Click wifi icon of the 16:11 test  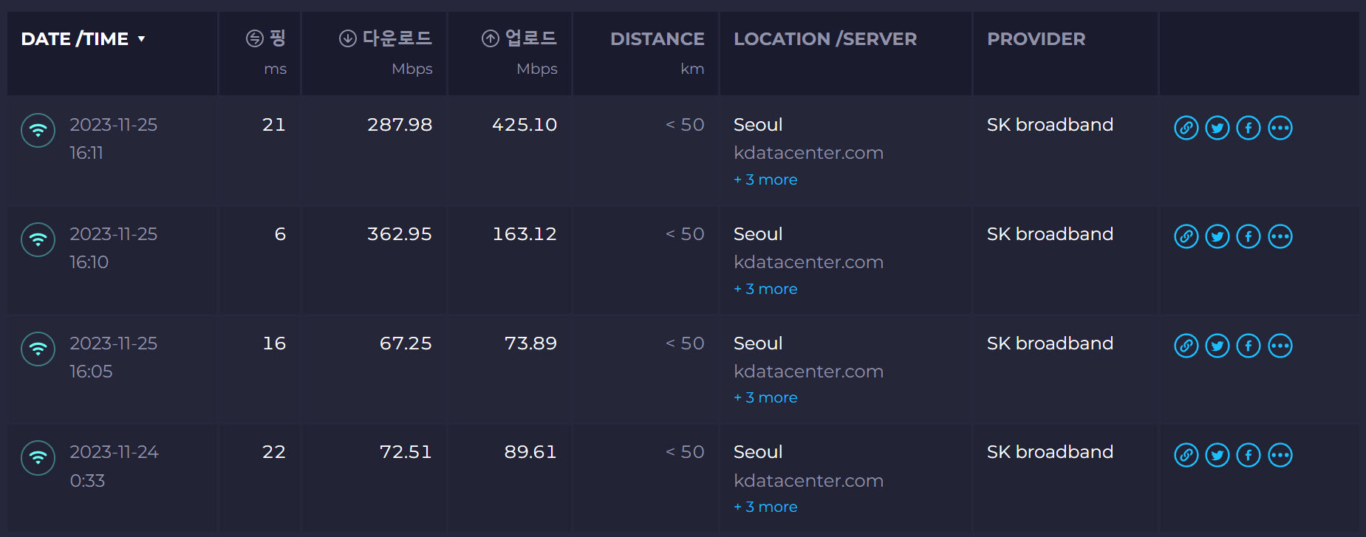(38, 131)
